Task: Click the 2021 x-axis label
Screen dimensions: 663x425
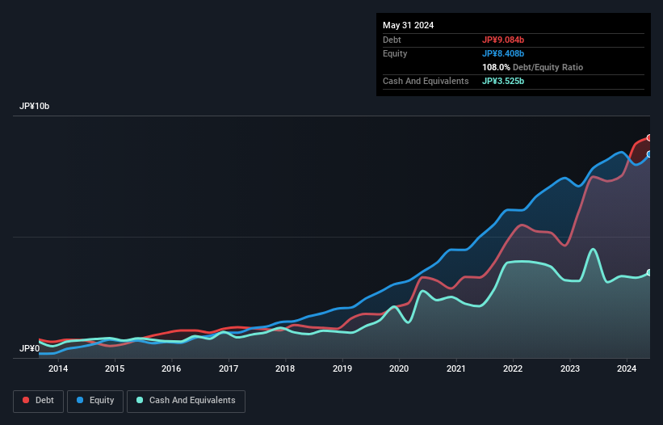Action: [x=455, y=368]
